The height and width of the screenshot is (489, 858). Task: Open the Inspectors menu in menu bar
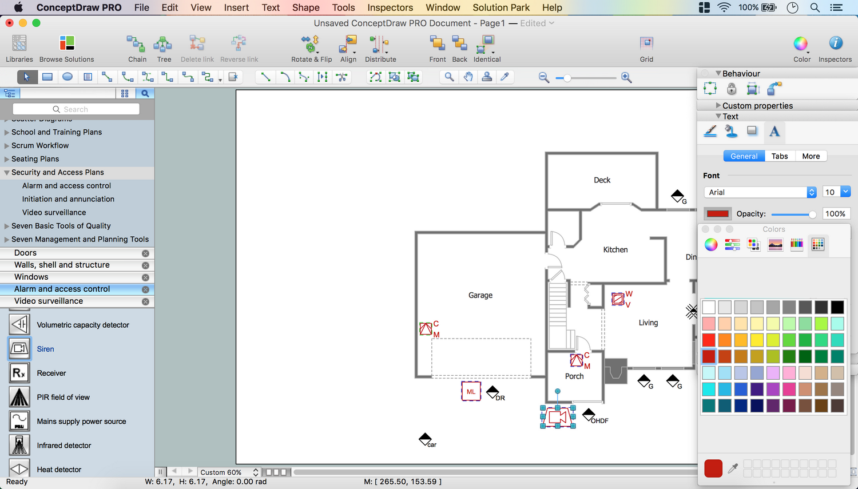pos(390,7)
